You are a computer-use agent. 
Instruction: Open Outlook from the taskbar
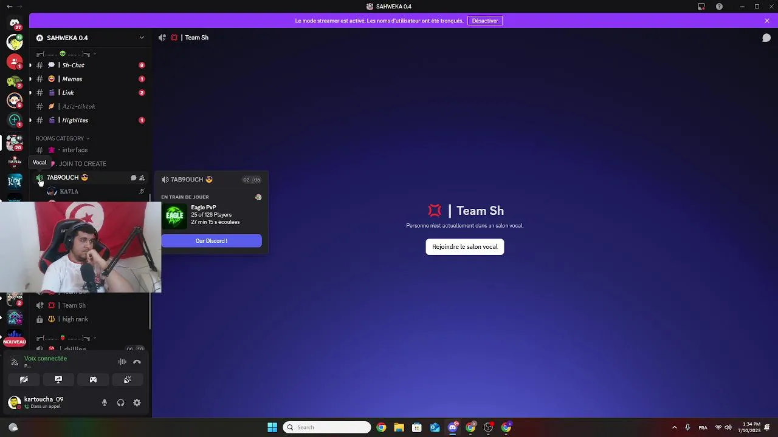click(435, 427)
